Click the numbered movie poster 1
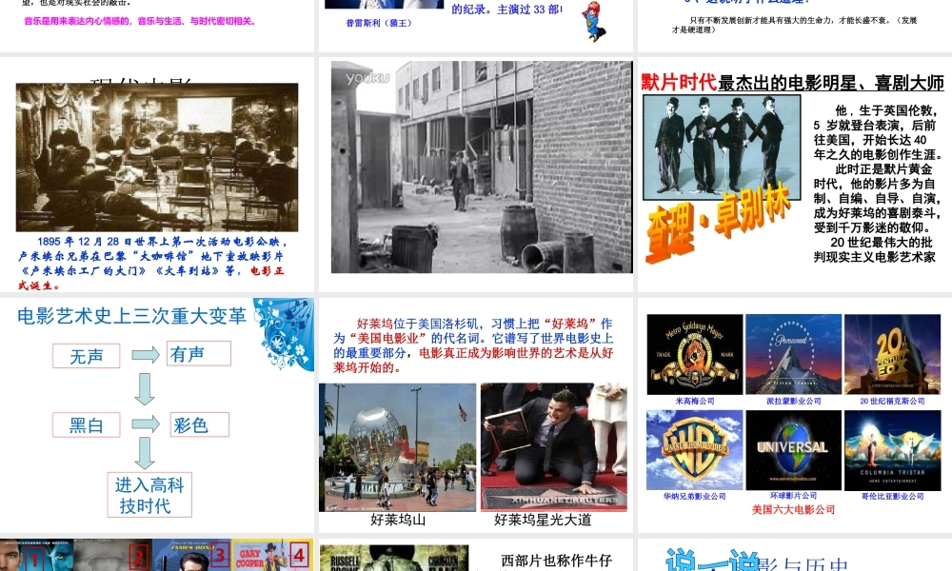The image size is (952, 571). [x=37, y=555]
